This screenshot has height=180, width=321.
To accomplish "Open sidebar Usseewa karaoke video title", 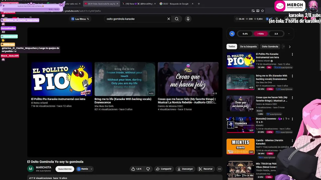I will pos(273,120).
